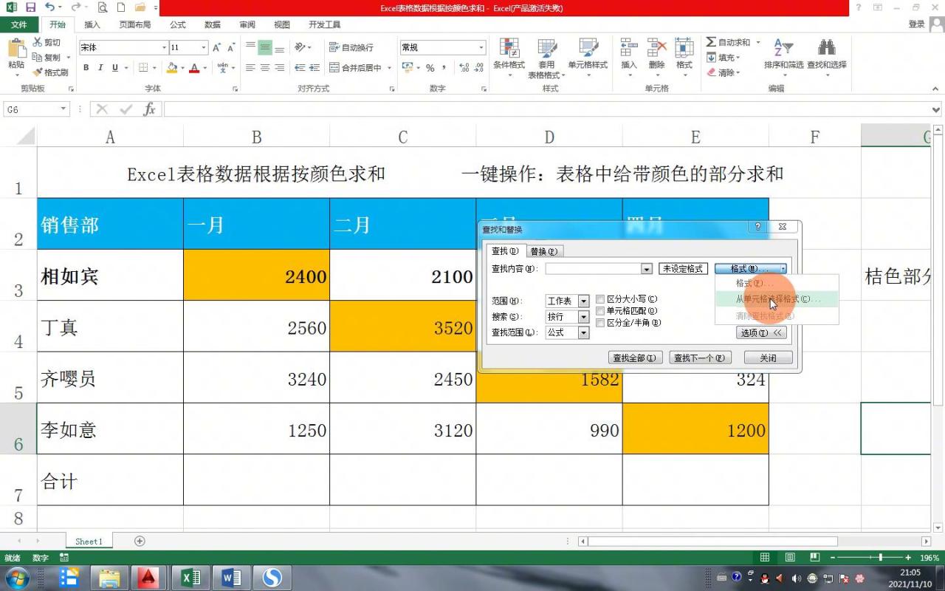
Task: Apply italic formatting with the I icon
Action: [x=100, y=68]
